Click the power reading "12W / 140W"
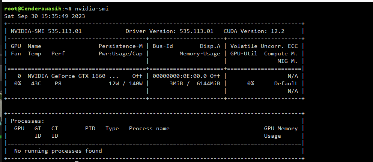Image resolution: width=373 pixels, height=162 pixels. (126, 83)
